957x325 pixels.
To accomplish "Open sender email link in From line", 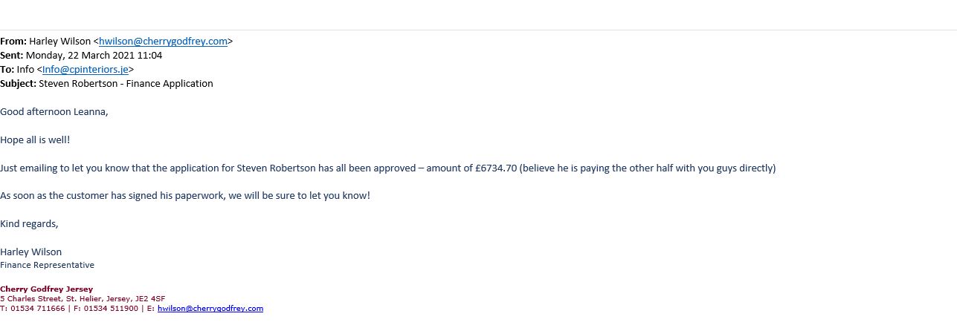I will [163, 42].
